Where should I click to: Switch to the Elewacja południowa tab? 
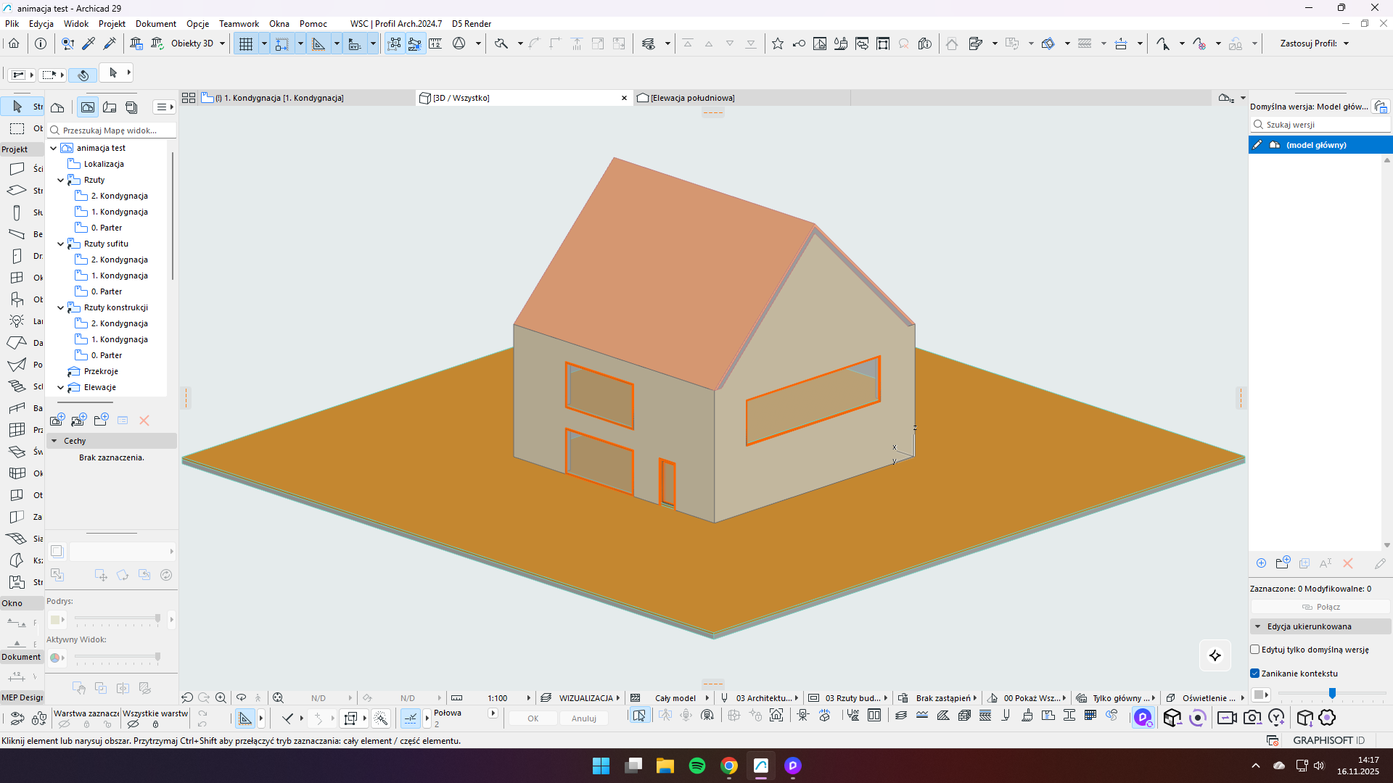click(x=692, y=98)
